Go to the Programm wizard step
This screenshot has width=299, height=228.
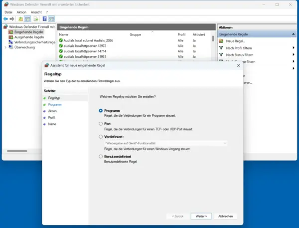point(55,104)
